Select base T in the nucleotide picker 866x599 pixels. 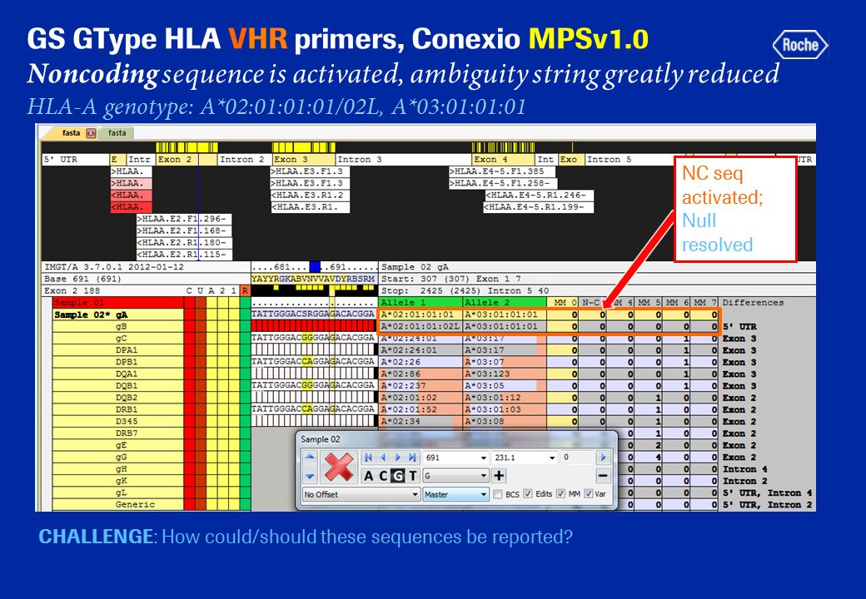pyautogui.click(x=412, y=475)
